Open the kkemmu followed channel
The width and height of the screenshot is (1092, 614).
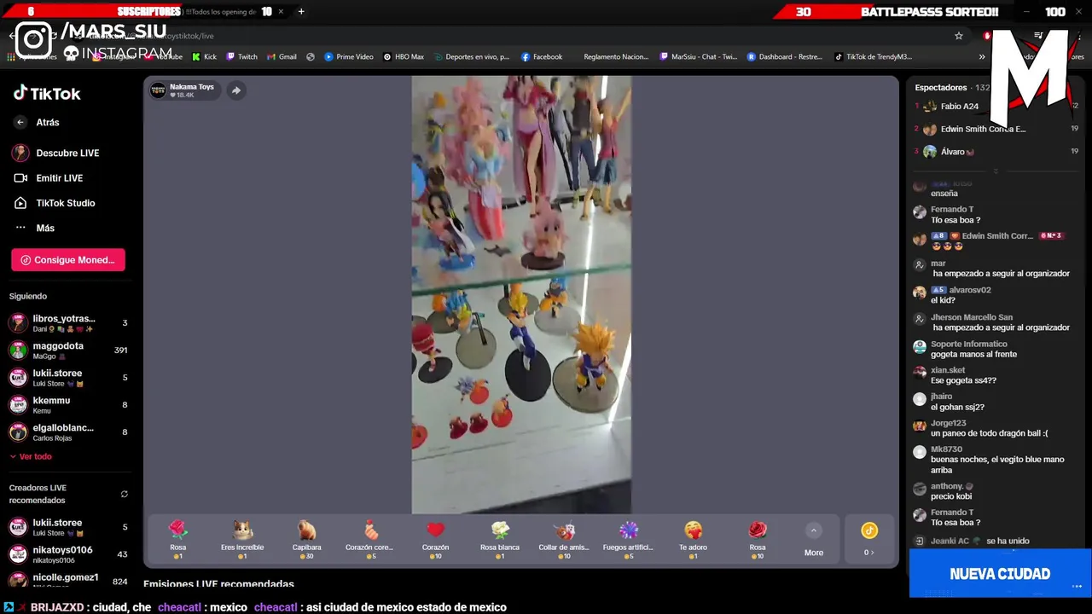click(x=68, y=404)
